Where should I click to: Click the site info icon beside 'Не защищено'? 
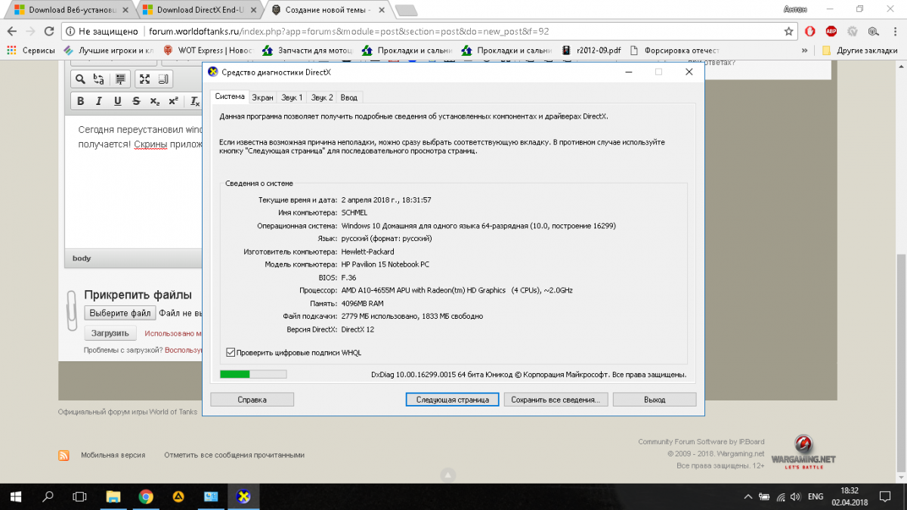(70, 32)
